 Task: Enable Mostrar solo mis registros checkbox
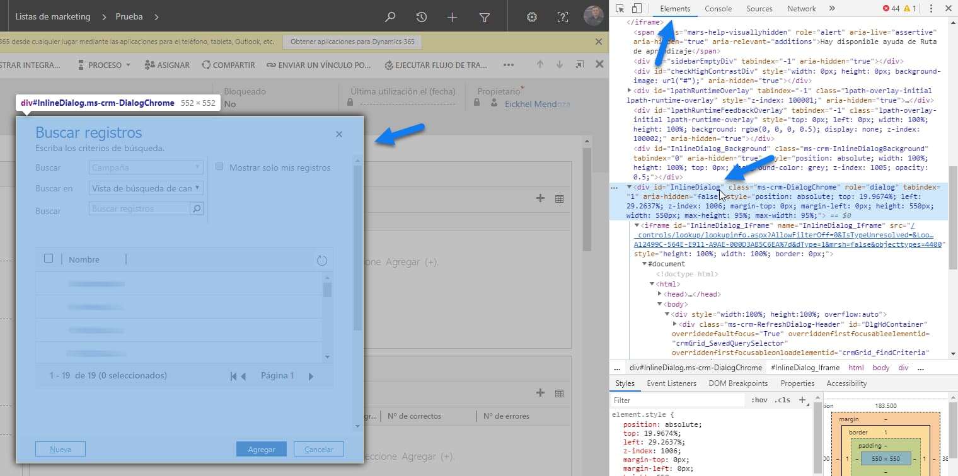click(219, 167)
